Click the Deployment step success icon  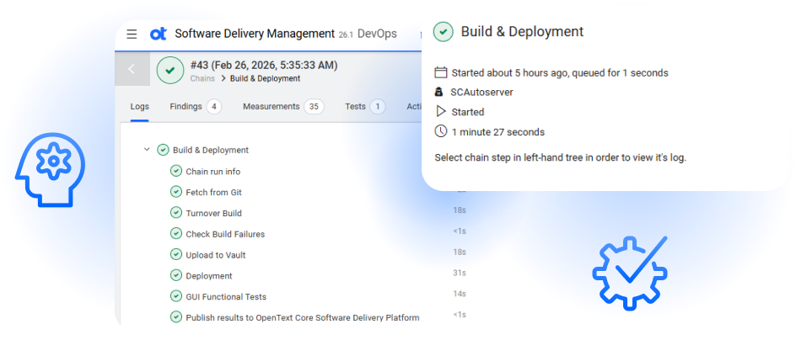(176, 275)
